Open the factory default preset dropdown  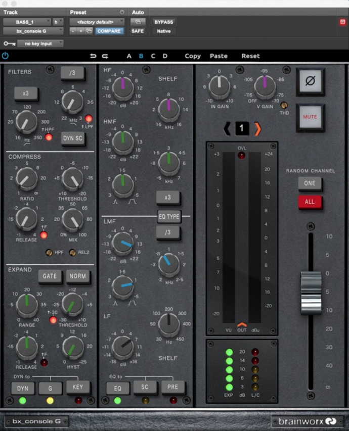97,22
